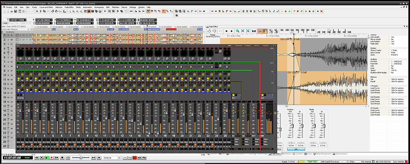410x164 pixels.
Task: Toggle Mute (M) on track 1 header
Action: 23,35
